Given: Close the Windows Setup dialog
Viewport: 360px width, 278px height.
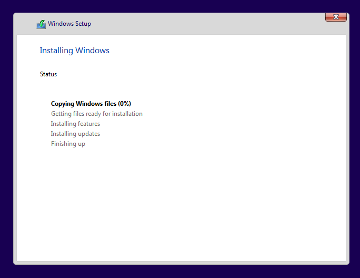Looking at the screenshot, I should (336, 17).
